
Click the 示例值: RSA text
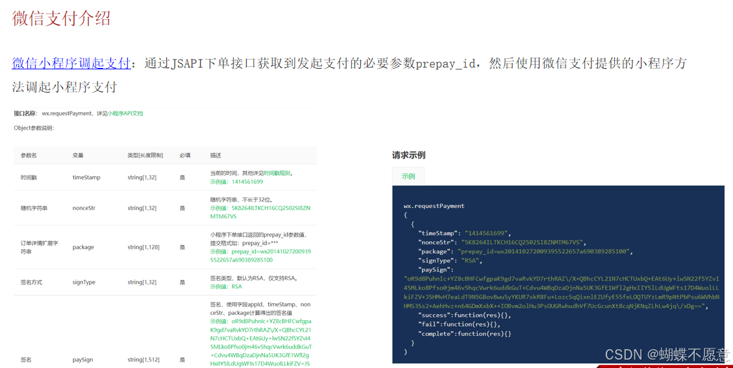pyautogui.click(x=226, y=287)
